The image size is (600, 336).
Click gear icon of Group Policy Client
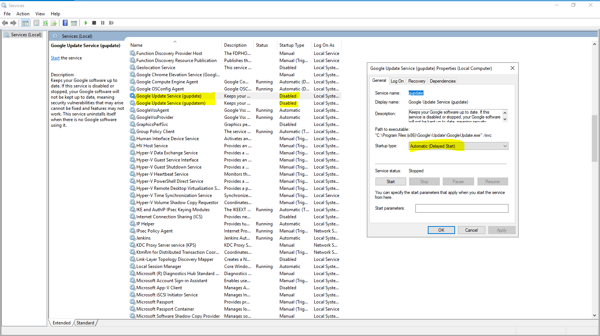pos(133,132)
